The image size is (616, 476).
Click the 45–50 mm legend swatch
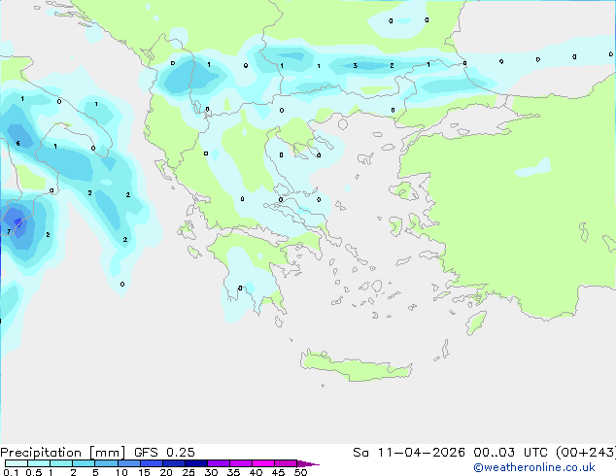coord(286,463)
